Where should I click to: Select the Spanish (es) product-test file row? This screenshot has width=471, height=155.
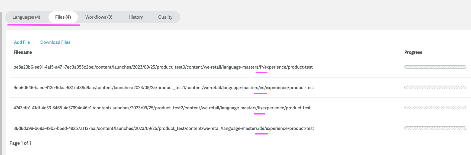coord(164,88)
